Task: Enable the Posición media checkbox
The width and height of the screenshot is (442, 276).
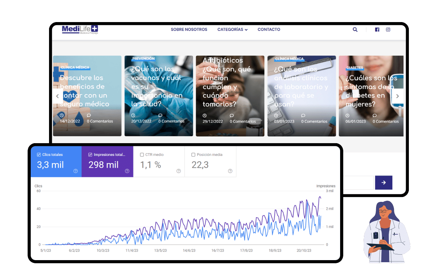Action: (193, 155)
